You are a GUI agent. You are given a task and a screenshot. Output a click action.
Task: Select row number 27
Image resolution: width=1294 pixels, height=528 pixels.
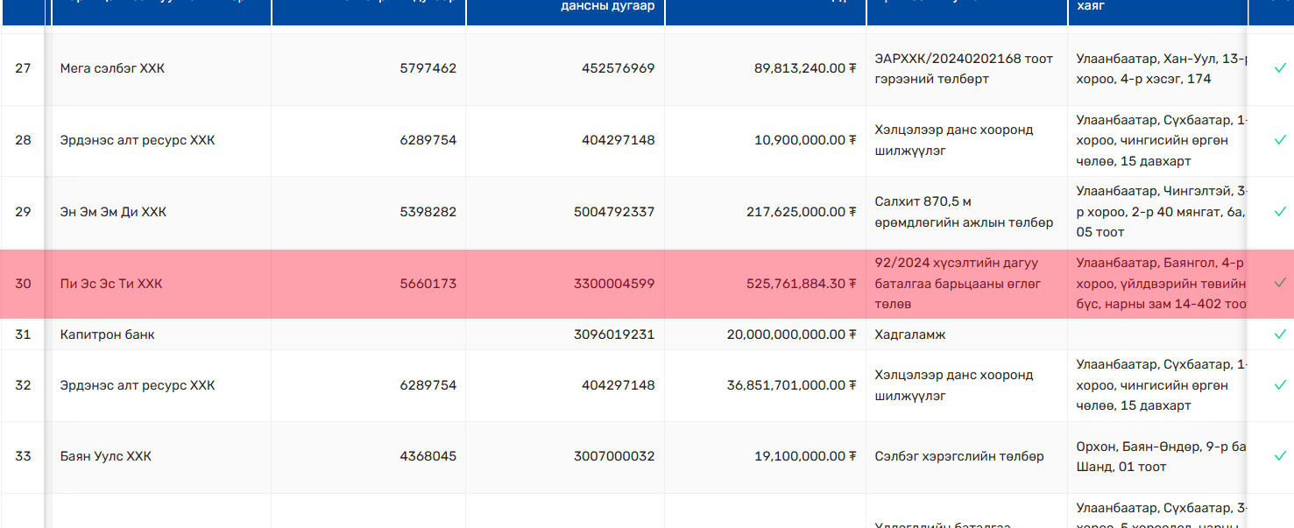coord(23,68)
